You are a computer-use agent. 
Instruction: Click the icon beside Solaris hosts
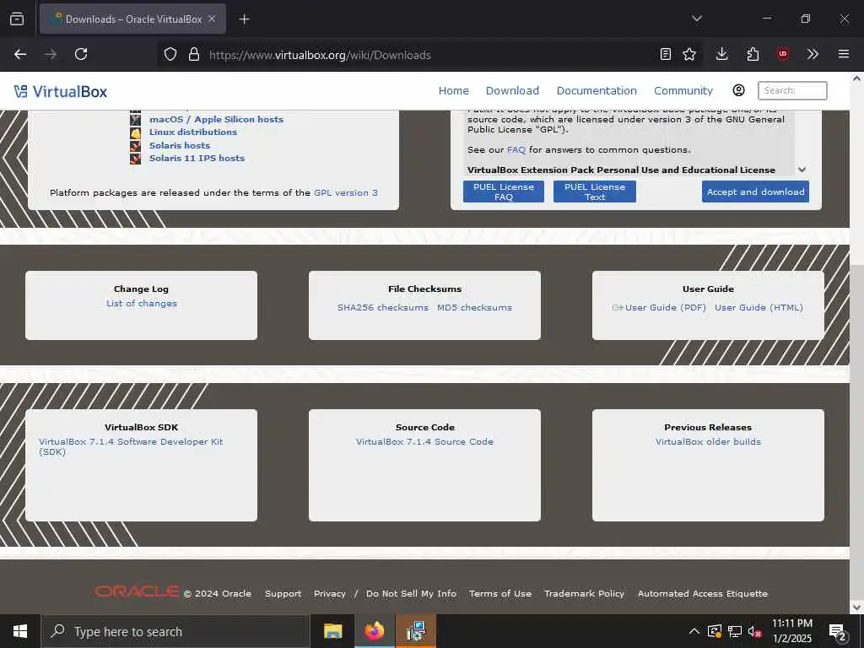135,146
